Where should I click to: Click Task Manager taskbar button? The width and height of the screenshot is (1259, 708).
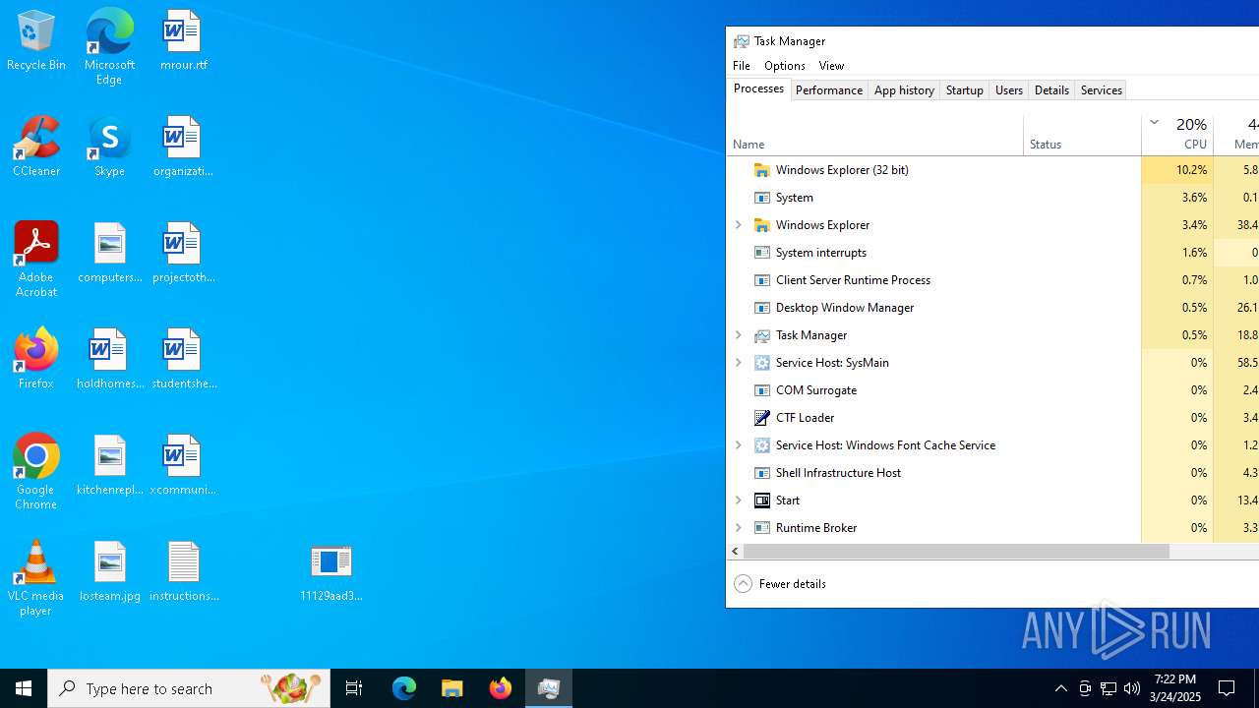click(549, 688)
